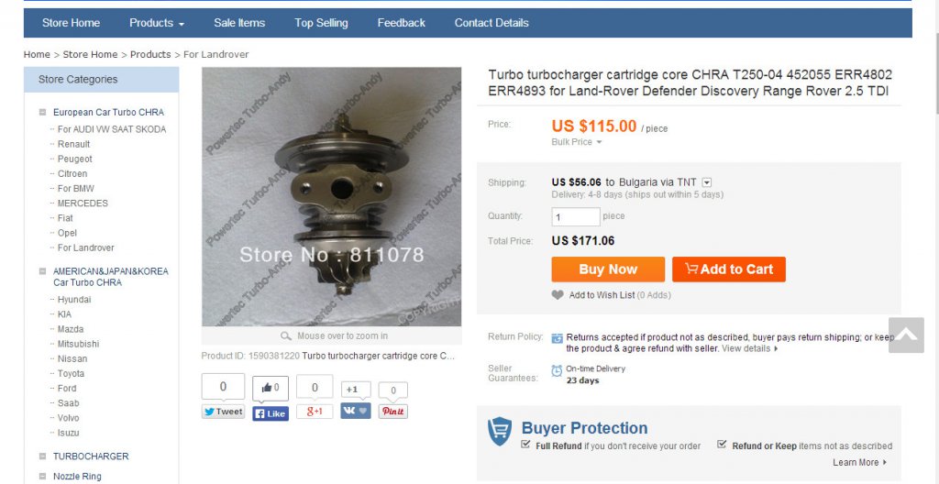Click the Buy Now button

pyautogui.click(x=608, y=269)
